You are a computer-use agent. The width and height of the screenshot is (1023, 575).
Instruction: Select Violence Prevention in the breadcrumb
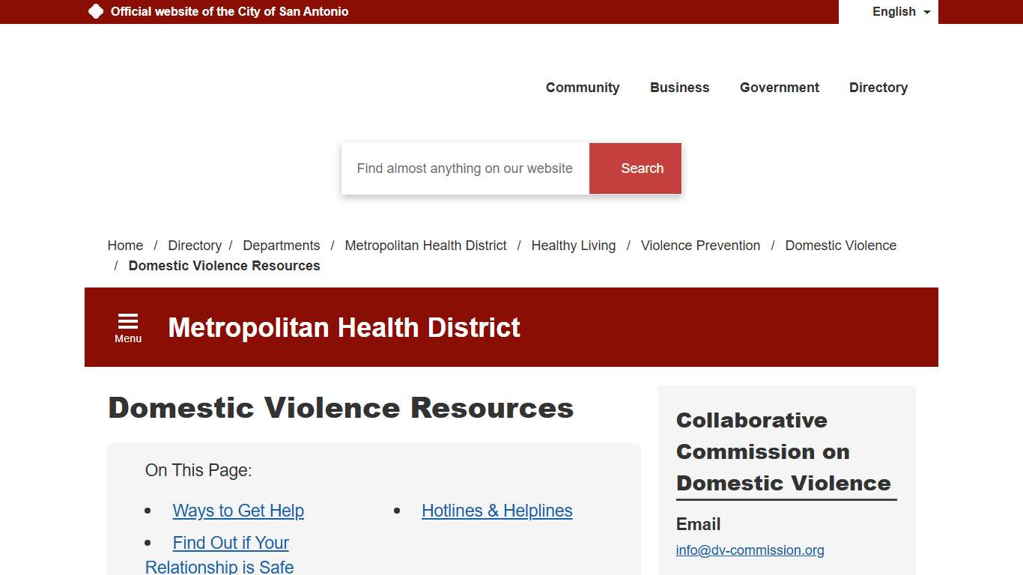699,246
